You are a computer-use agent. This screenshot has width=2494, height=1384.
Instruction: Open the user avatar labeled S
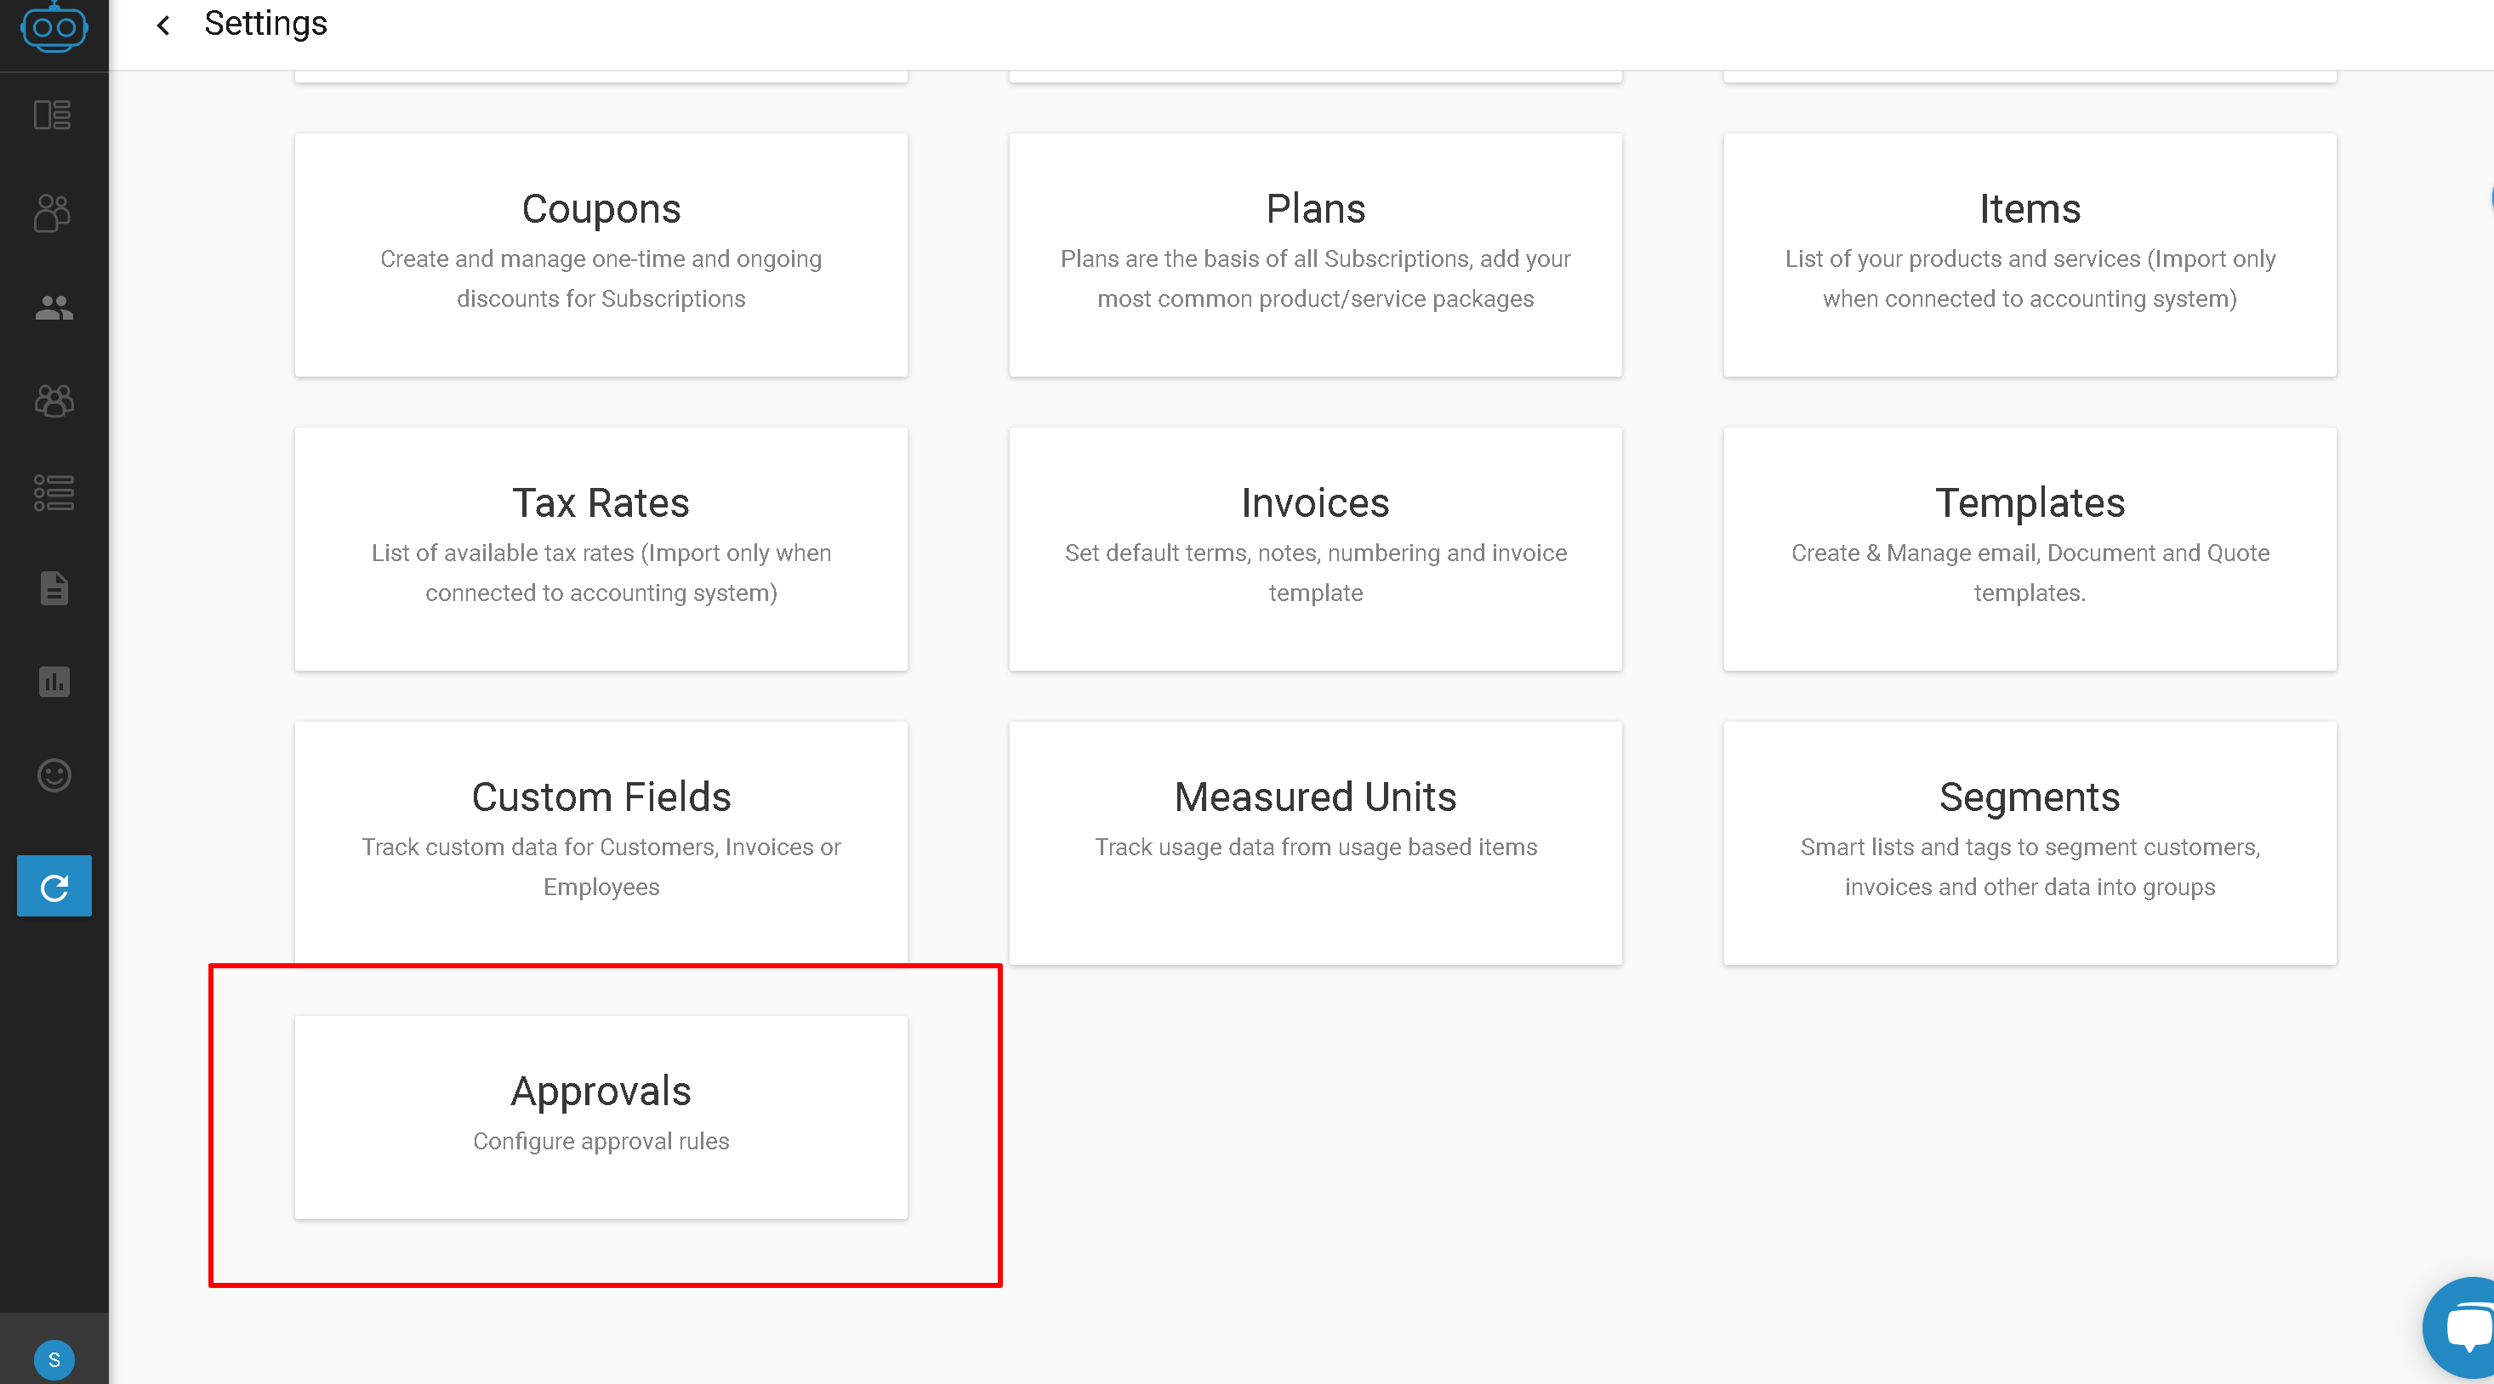[x=54, y=1360]
